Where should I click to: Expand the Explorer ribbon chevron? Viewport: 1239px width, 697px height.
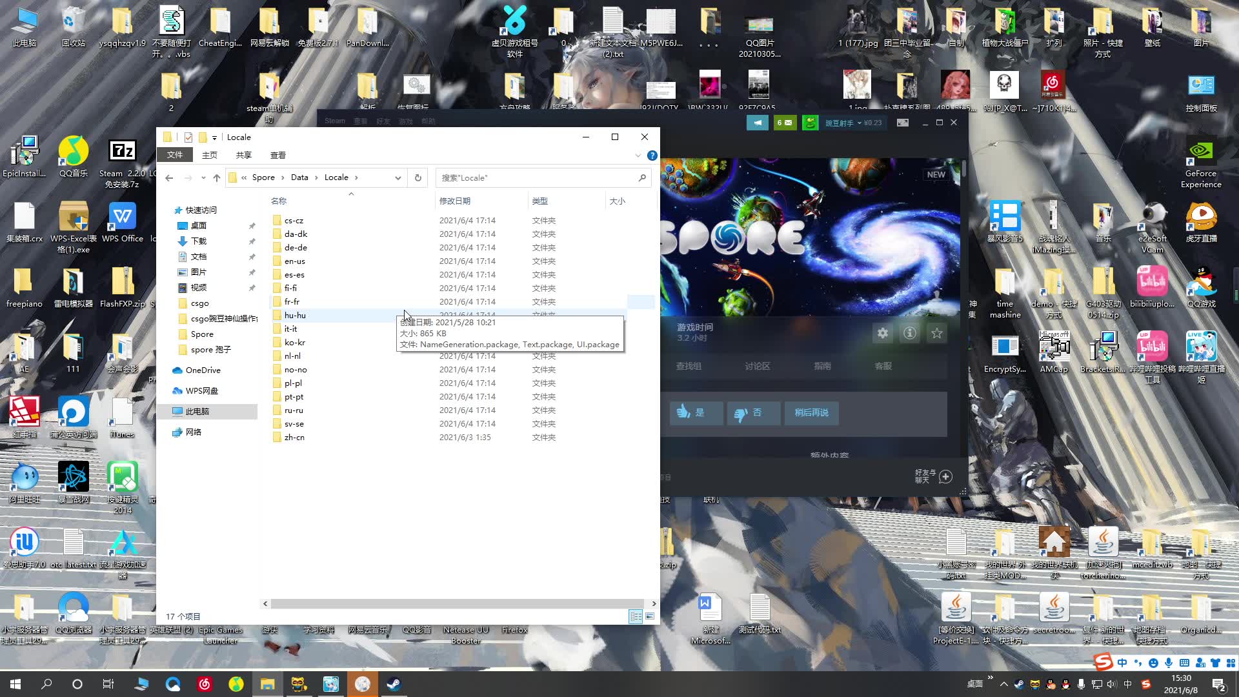638,156
